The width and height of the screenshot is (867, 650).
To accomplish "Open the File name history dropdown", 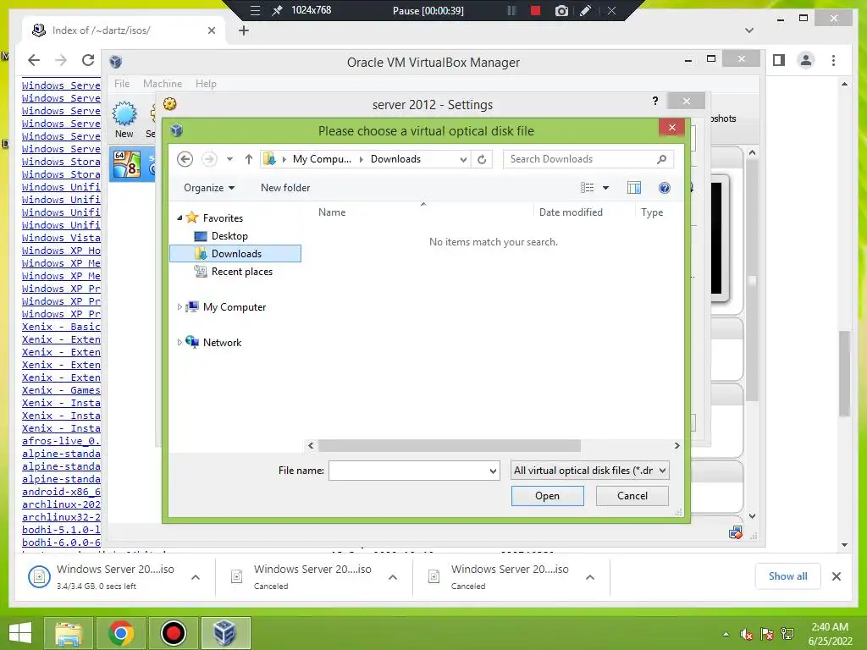I will click(492, 471).
